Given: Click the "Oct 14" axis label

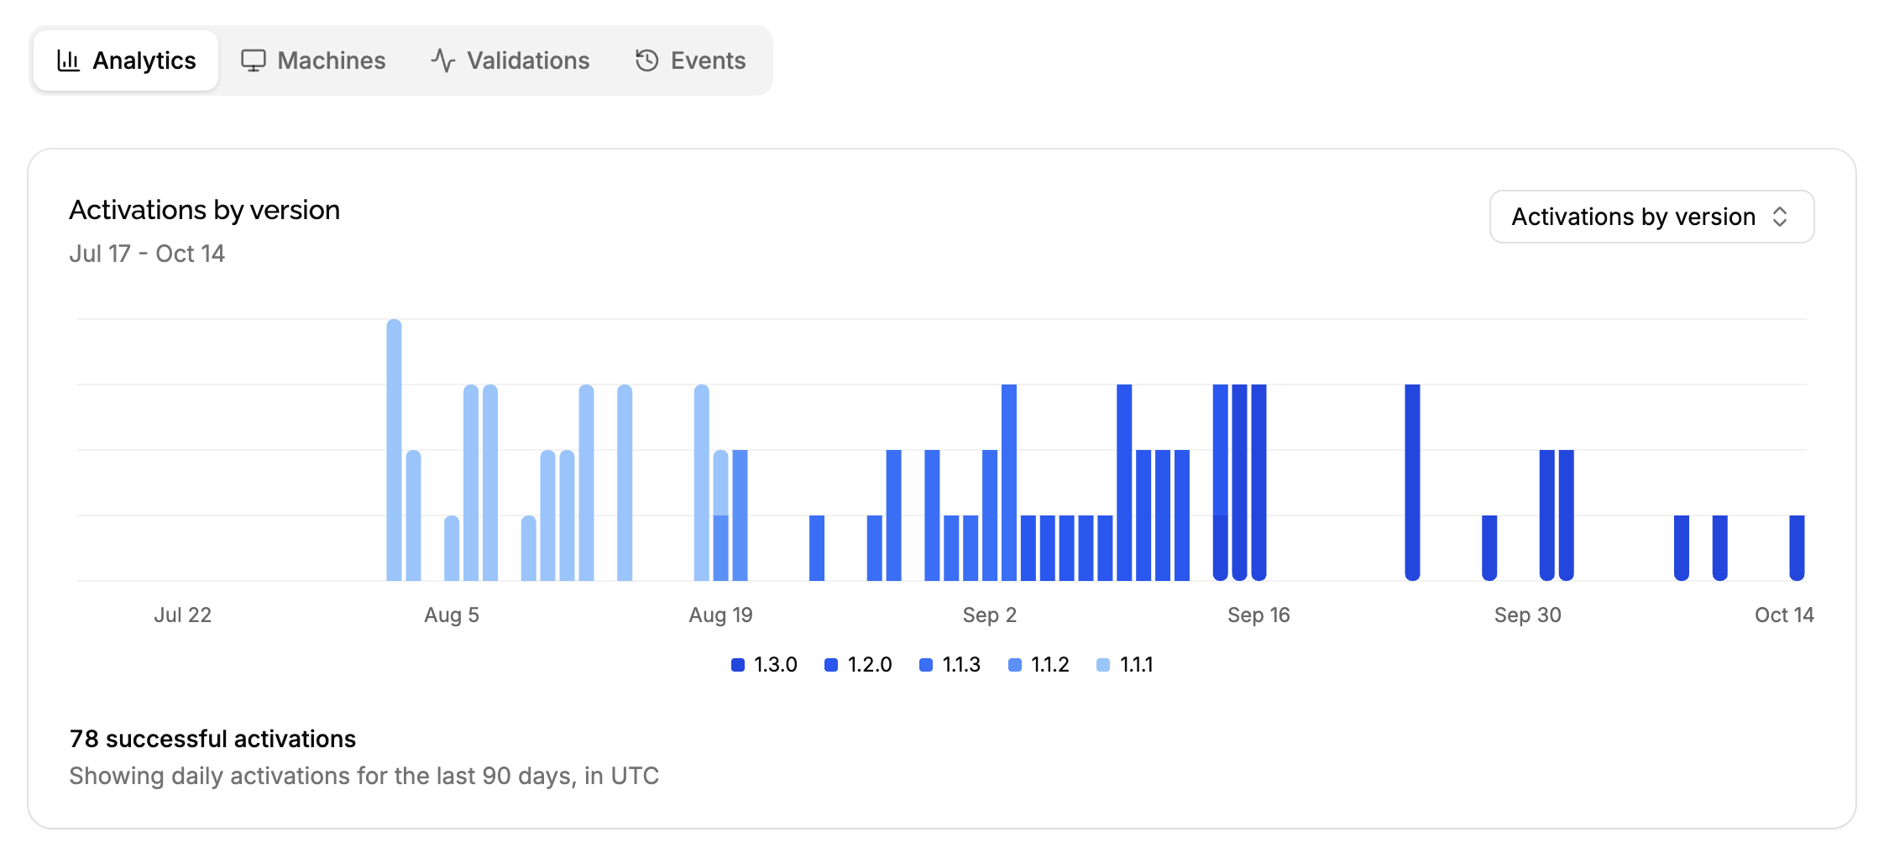Looking at the screenshot, I should coord(1784,615).
